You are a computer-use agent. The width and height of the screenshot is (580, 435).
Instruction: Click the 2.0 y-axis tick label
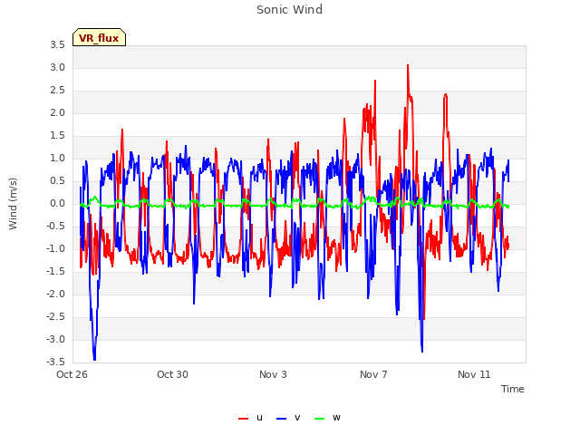[58, 112]
